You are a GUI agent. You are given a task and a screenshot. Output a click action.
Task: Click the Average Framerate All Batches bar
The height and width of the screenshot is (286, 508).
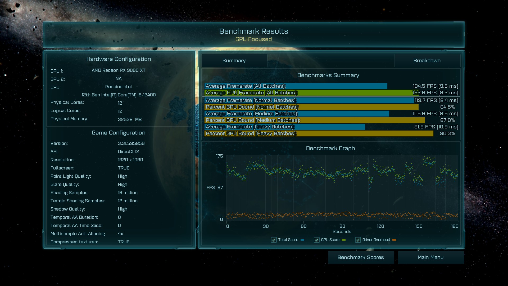pyautogui.click(x=296, y=86)
